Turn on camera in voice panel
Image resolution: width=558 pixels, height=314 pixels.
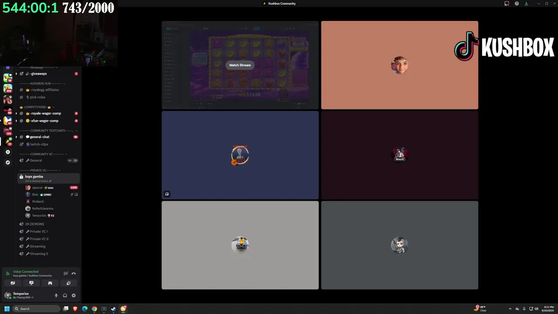[13, 283]
